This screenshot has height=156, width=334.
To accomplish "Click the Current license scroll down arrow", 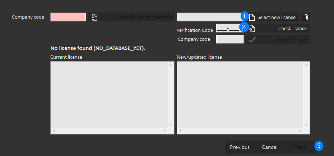I will (171, 125).
